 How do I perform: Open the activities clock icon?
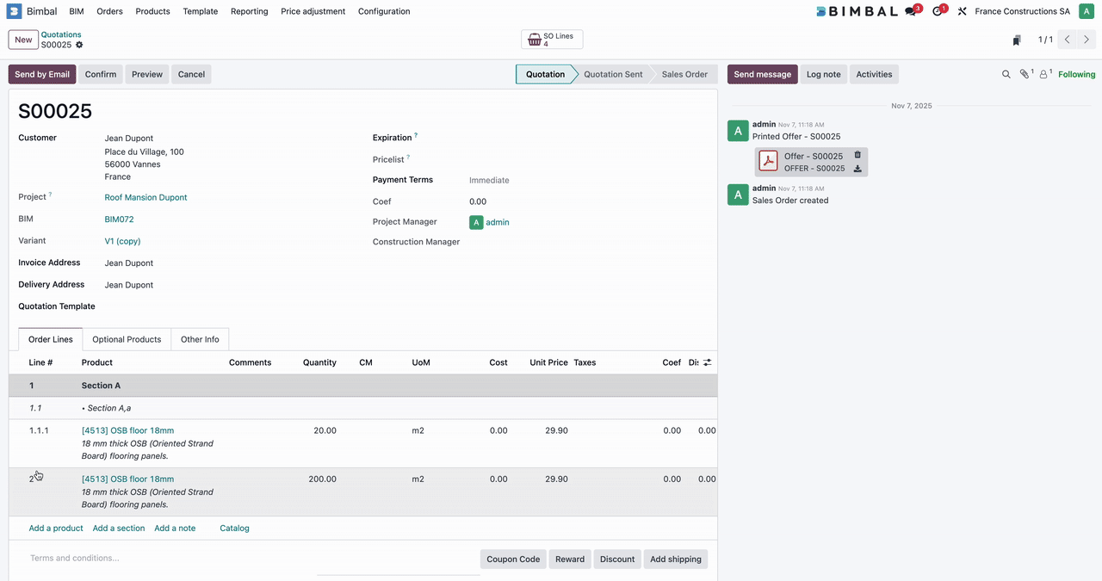938,12
